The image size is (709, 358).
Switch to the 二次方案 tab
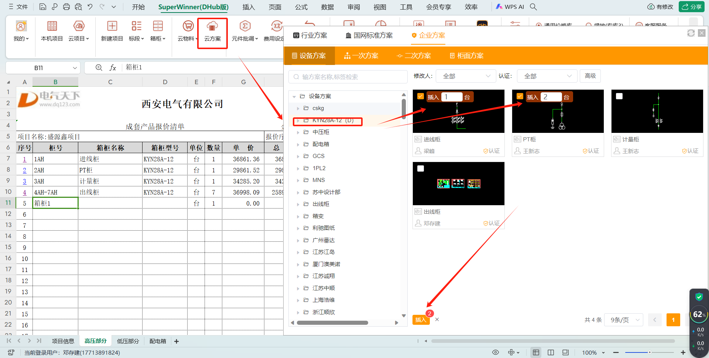414,56
